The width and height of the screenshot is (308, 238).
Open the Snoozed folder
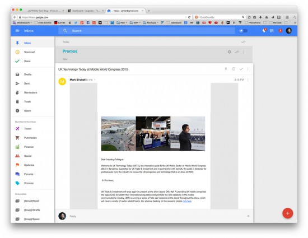point(32,52)
